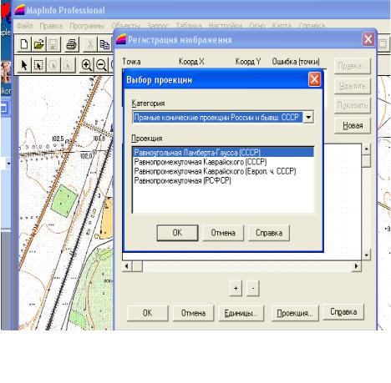This screenshot has height=383, width=391.
Task: Click OK at bottom of registration dialog
Action: click(147, 313)
